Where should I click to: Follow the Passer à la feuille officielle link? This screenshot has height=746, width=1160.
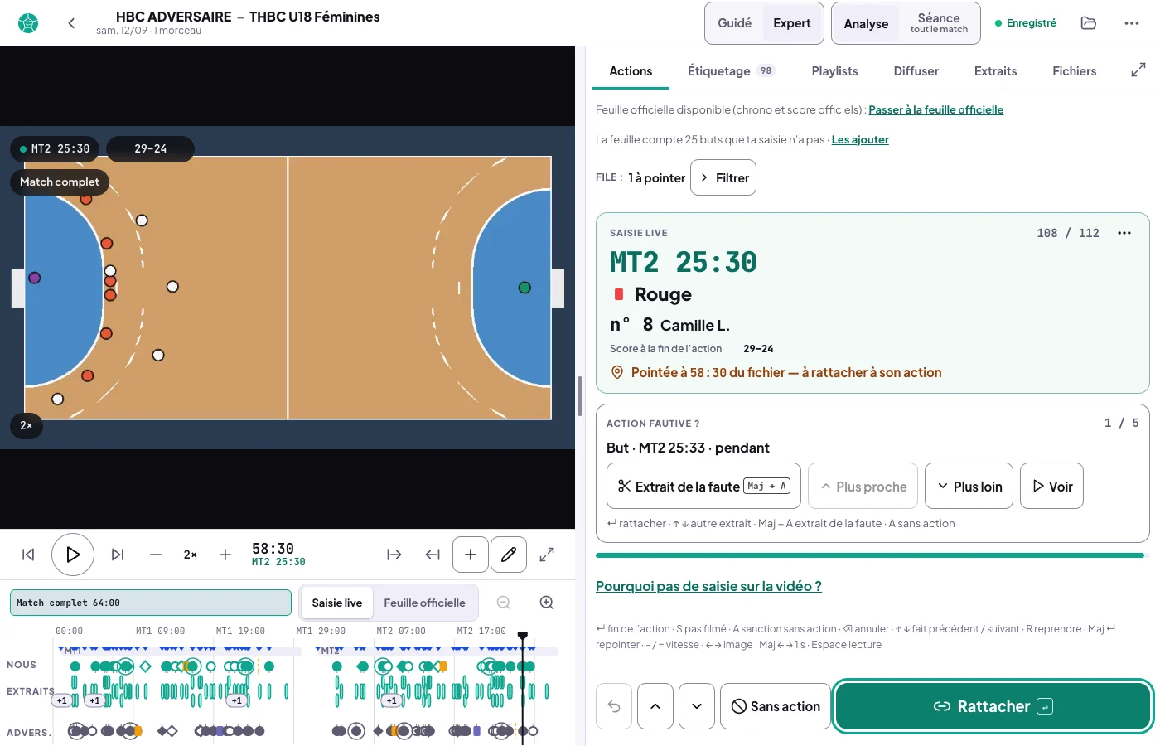point(935,109)
